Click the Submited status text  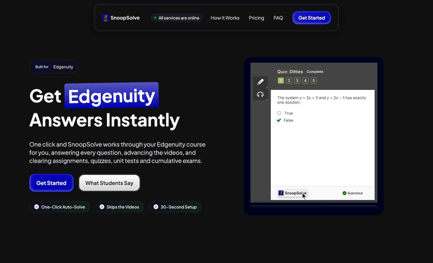pyautogui.click(x=355, y=193)
